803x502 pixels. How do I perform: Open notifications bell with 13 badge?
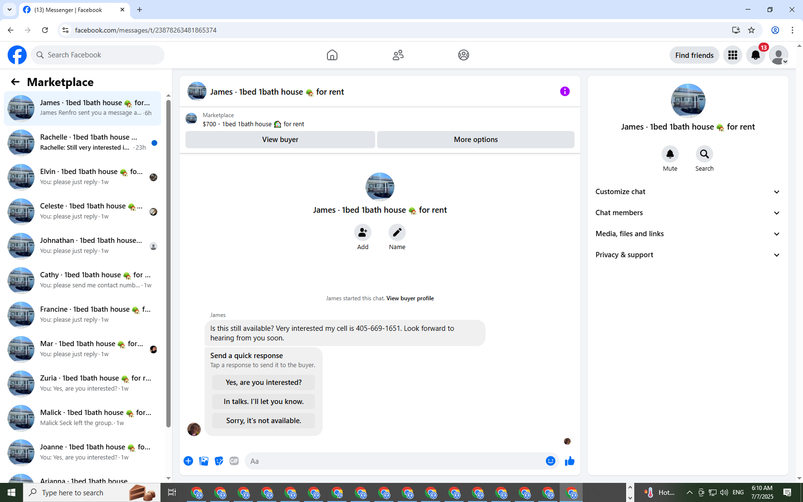pos(756,55)
